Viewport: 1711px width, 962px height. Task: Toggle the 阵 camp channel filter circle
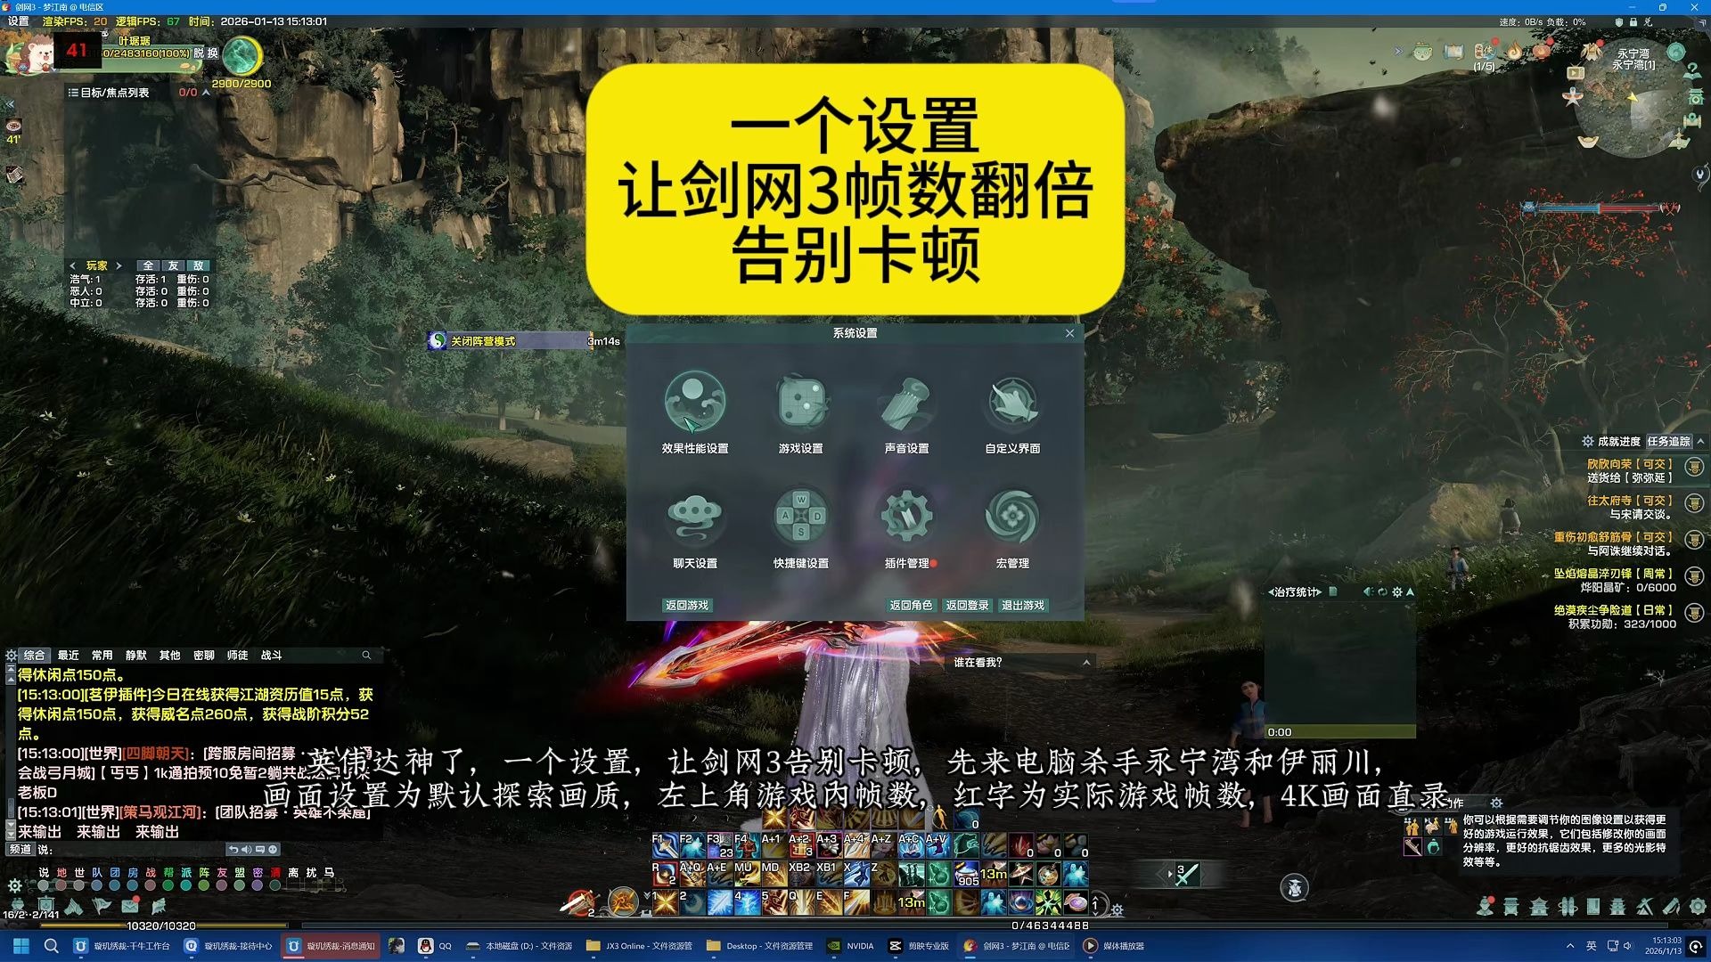point(204,885)
